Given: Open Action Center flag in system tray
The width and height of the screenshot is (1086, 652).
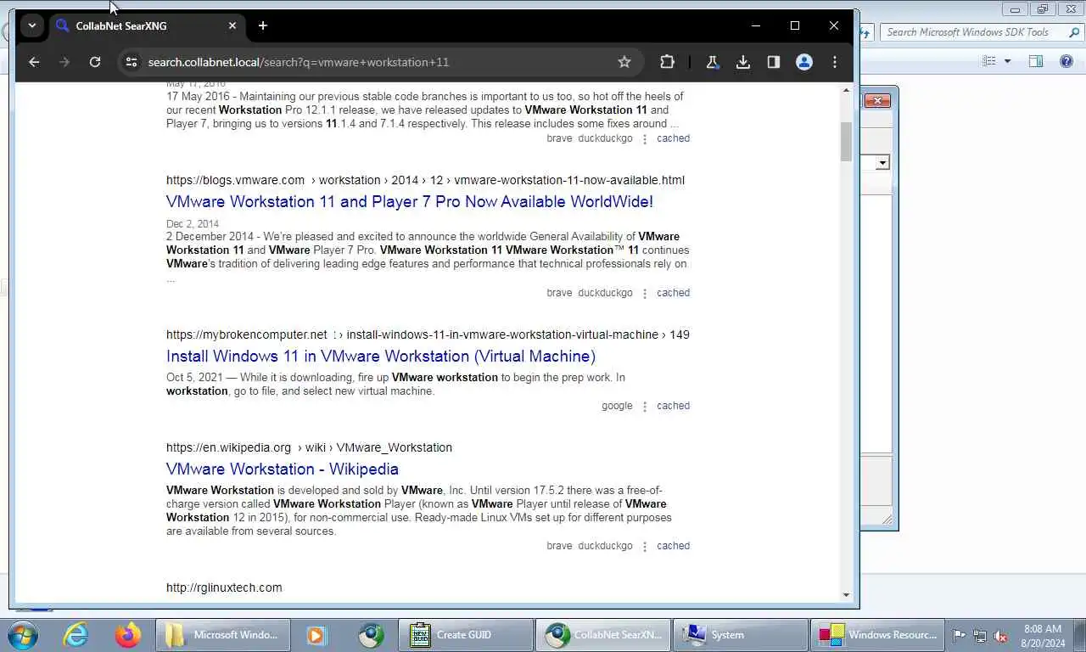Looking at the screenshot, I should pos(960,635).
